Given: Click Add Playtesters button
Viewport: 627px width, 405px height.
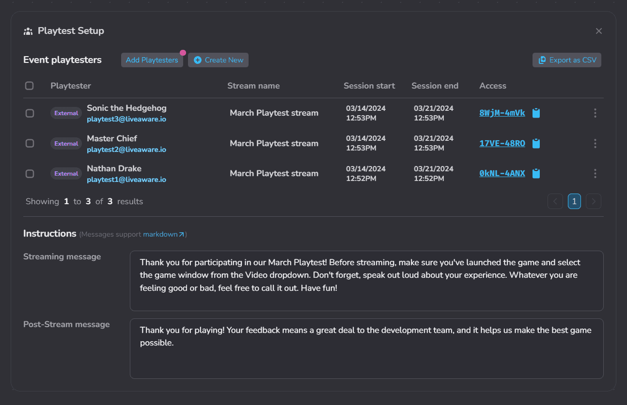Looking at the screenshot, I should [152, 60].
